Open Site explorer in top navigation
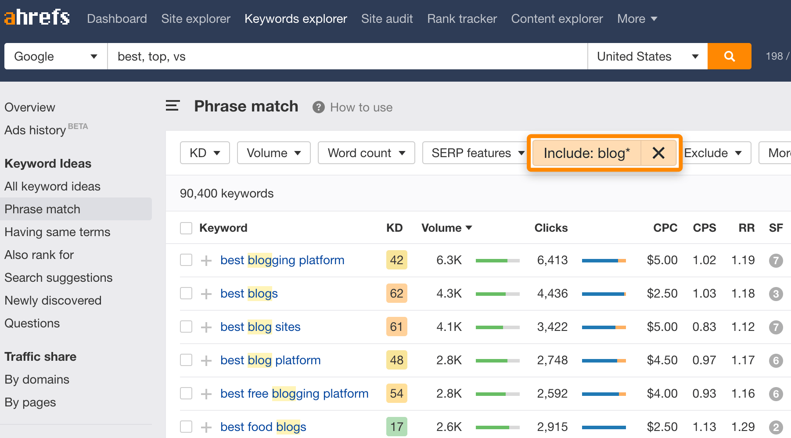The height and width of the screenshot is (438, 791). coord(196,19)
